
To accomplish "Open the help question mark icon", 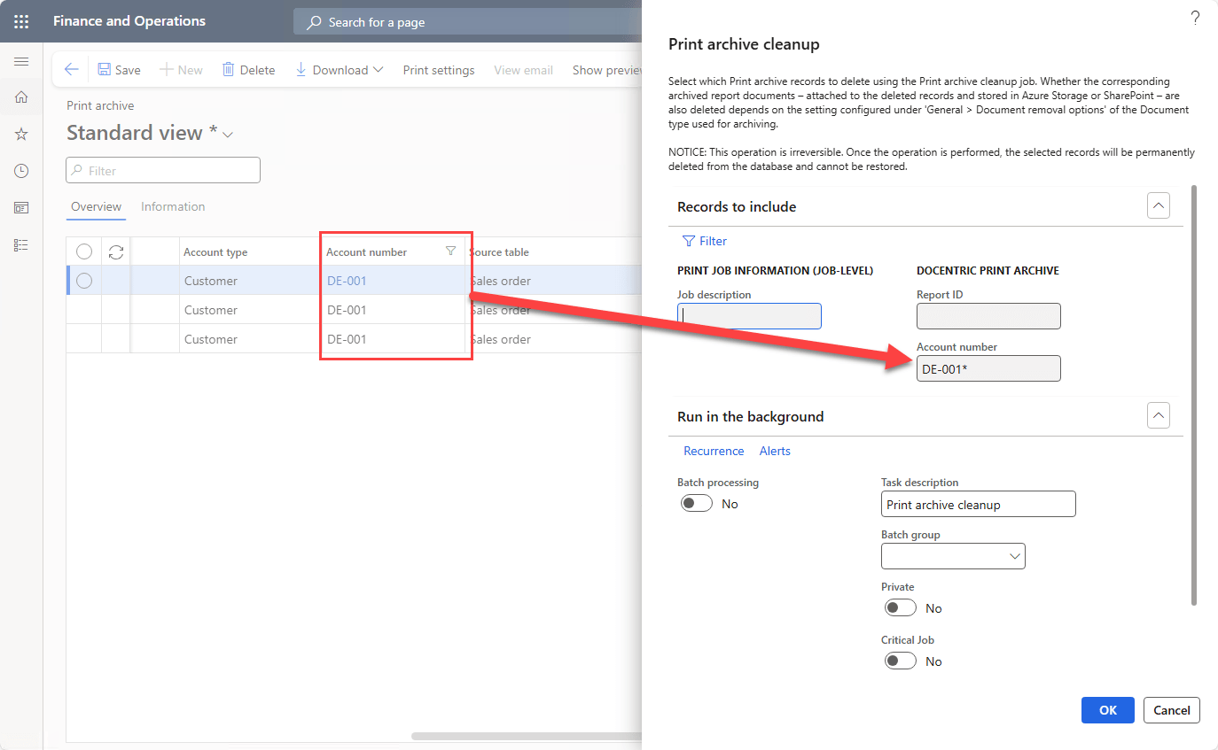I will point(1194,18).
